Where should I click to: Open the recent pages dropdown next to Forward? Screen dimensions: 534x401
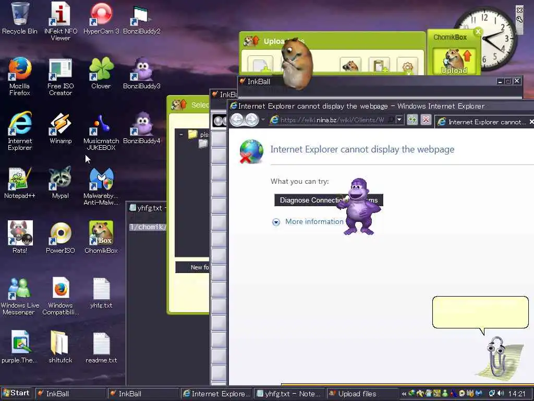click(x=263, y=120)
